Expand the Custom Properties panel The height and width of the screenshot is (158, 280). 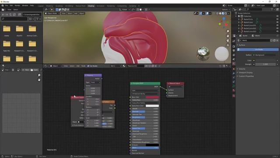point(246,76)
